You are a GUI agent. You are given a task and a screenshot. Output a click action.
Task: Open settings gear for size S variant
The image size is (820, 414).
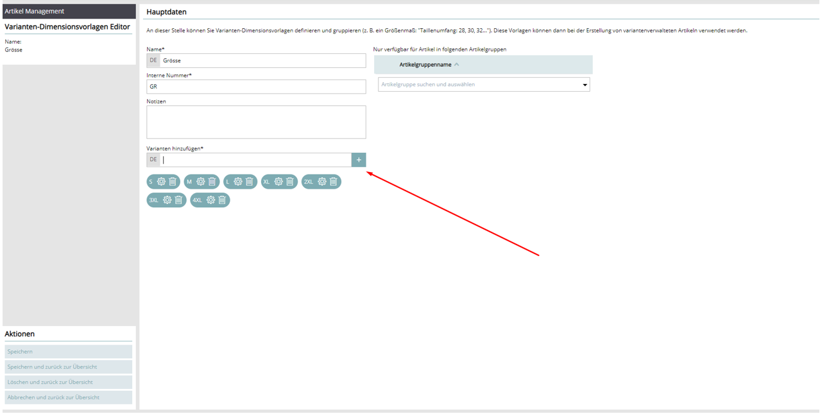(161, 182)
